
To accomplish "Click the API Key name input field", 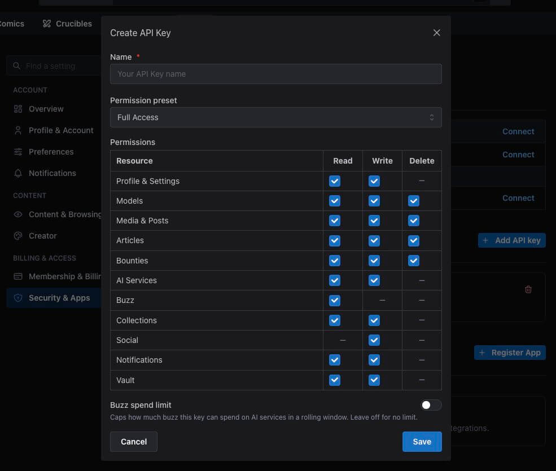I will click(275, 74).
